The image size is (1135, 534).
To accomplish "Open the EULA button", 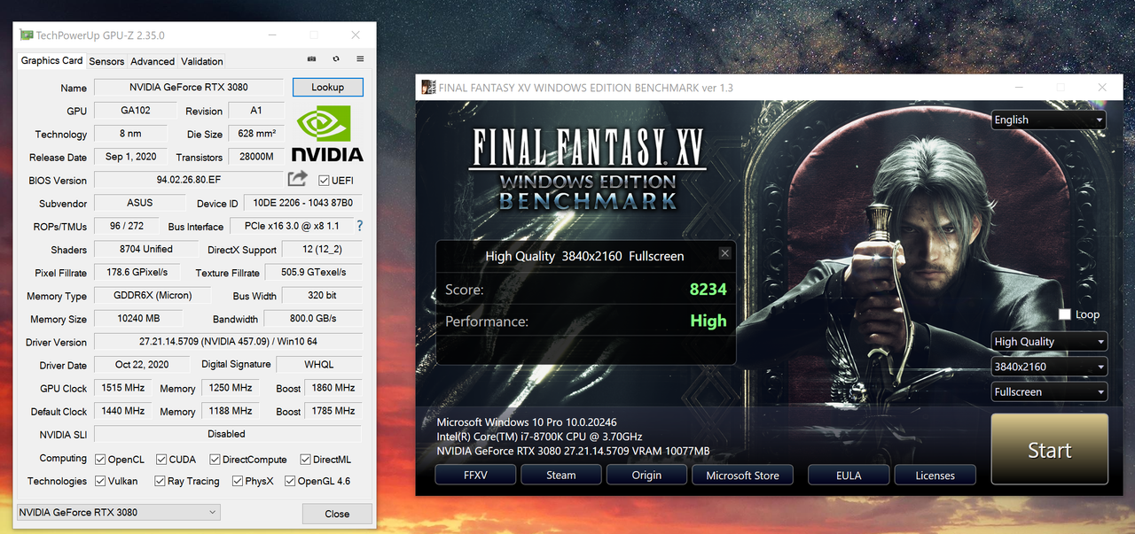I will pos(849,475).
